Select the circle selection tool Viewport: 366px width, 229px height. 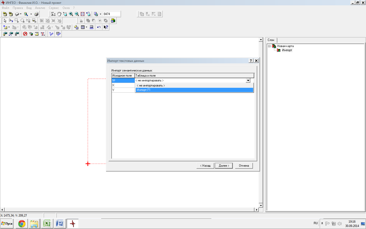pyautogui.click(x=23, y=21)
